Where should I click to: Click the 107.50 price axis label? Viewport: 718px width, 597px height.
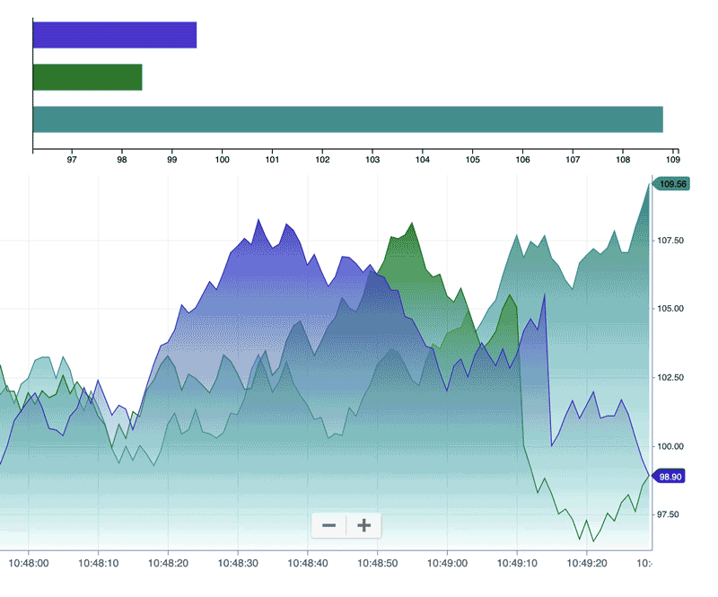[x=671, y=241]
